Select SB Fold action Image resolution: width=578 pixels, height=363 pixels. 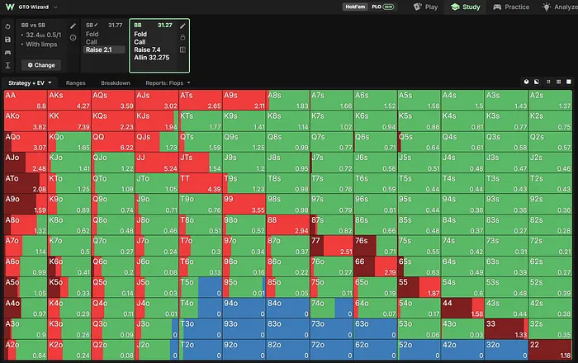[x=92, y=34]
